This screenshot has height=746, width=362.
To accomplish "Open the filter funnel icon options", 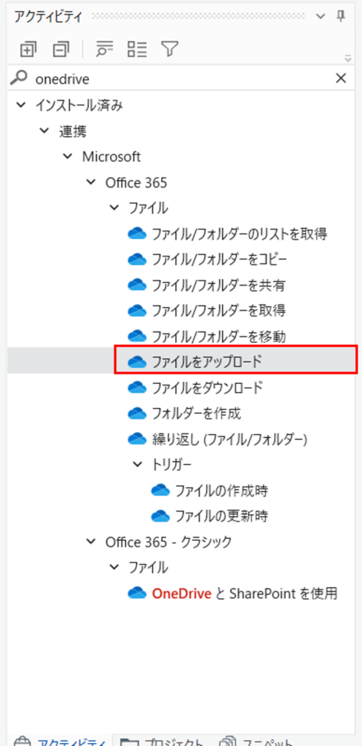I will point(169,49).
